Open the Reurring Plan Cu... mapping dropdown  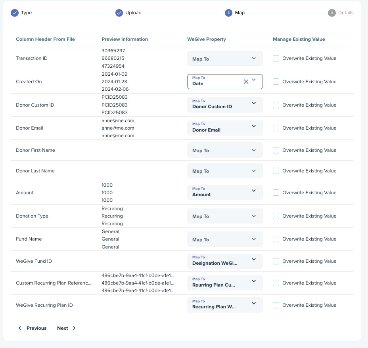[x=225, y=283]
